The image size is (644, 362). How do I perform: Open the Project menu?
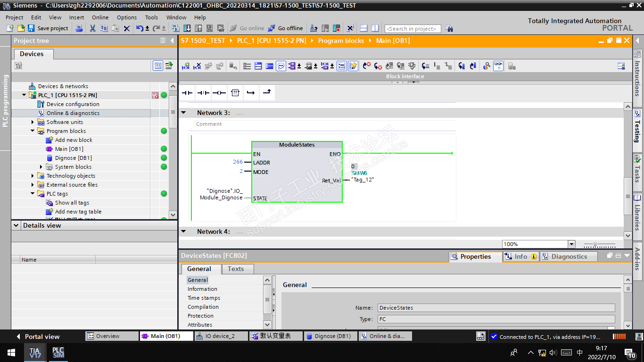pyautogui.click(x=14, y=17)
